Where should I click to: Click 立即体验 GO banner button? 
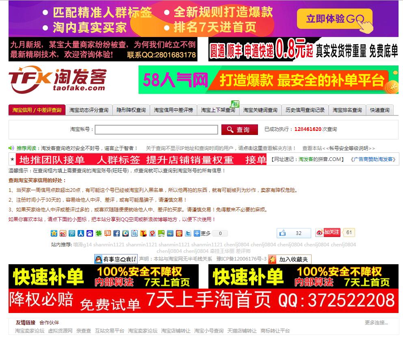[335, 19]
